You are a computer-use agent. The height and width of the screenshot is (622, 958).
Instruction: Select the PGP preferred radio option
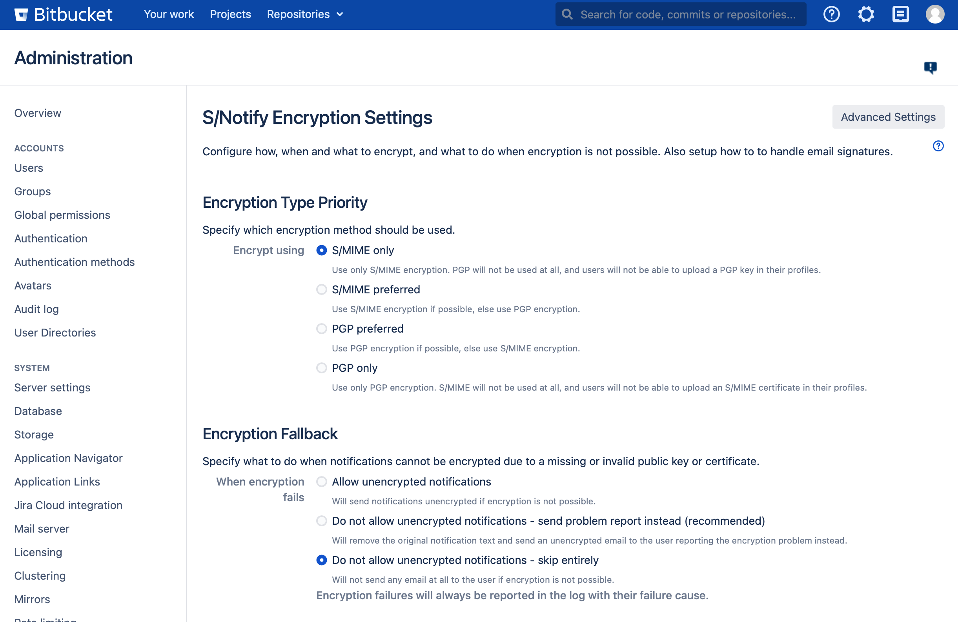(x=321, y=329)
